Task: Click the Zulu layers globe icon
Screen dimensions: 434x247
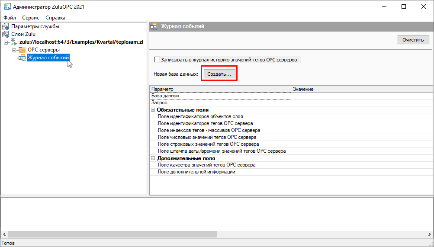Action: click(x=6, y=34)
